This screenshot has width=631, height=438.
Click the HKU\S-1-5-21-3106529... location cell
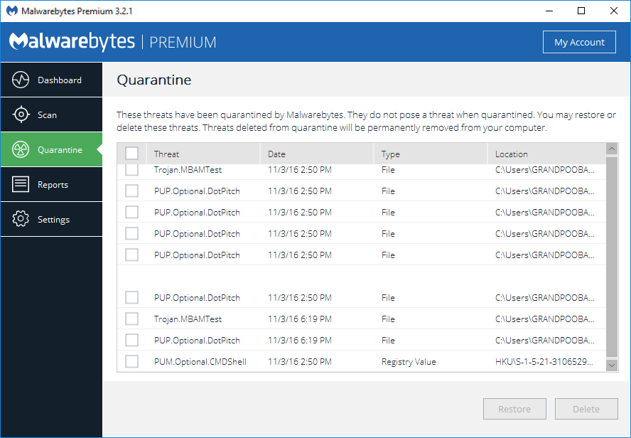pos(544,361)
